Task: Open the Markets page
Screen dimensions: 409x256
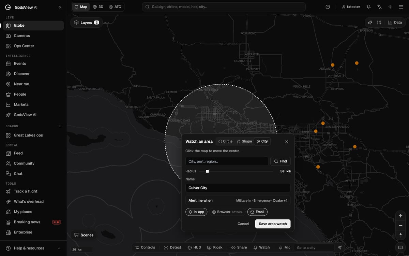Action: coord(33,104)
